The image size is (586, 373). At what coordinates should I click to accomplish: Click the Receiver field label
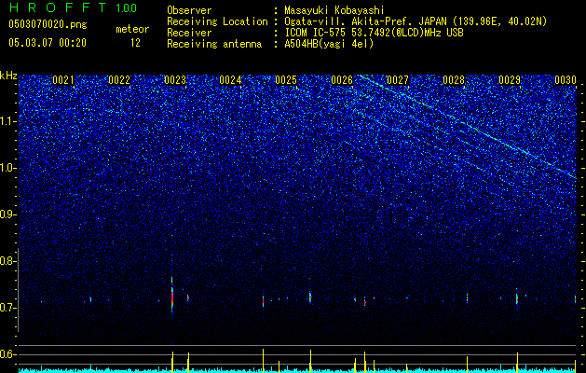(x=189, y=33)
